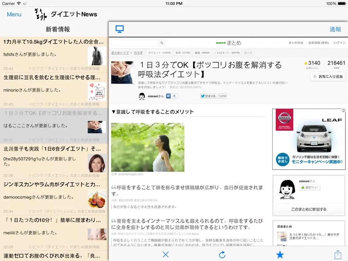Open the soy milk thumbnail article
348x261 pixels.
(97, 92)
